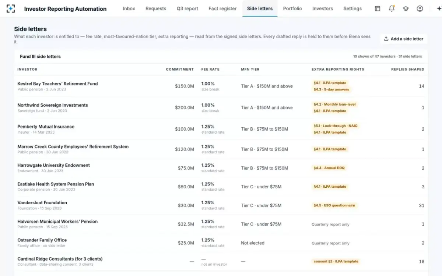This screenshot has width=442, height=276.
Task: Click the §4.2 Monthly loan-level tag
Action: 335,104
